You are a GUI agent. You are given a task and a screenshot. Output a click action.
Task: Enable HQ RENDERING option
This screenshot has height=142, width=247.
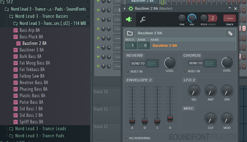pyautogui.click(x=126, y=138)
